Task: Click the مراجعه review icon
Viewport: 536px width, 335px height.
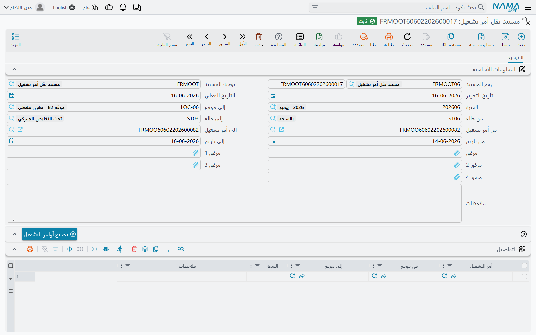Action: [319, 40]
